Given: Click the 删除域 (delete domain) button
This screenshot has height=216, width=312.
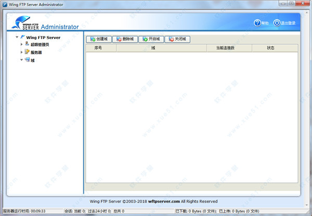Looking at the screenshot, I should click(125, 39).
